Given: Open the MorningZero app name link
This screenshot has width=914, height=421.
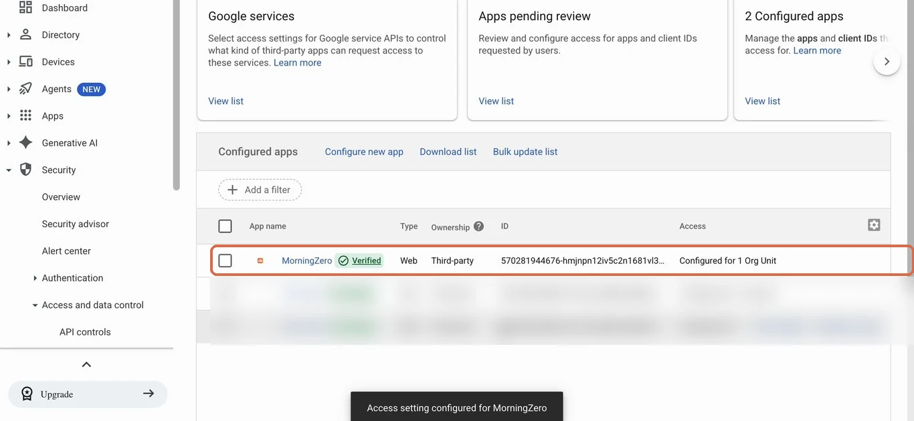Looking at the screenshot, I should [x=306, y=261].
